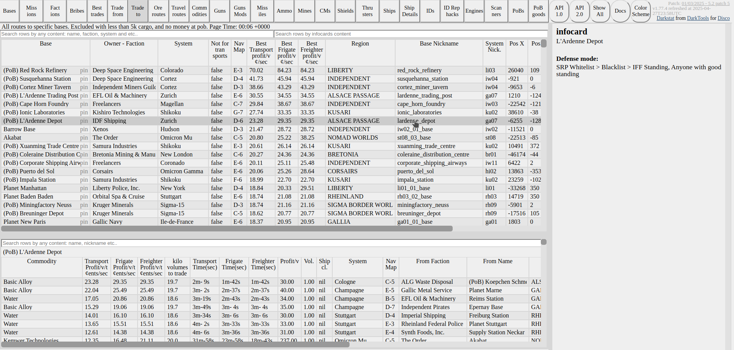Open the Mines tab
734x350 pixels.
coord(305,11)
